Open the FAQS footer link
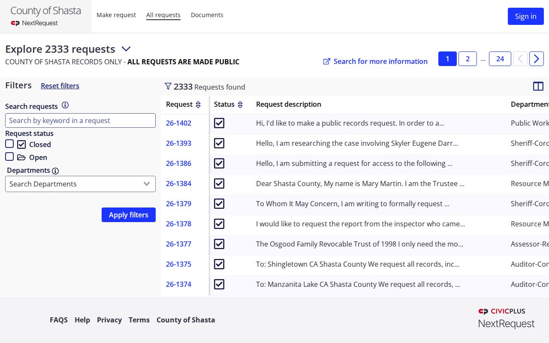 click(59, 320)
